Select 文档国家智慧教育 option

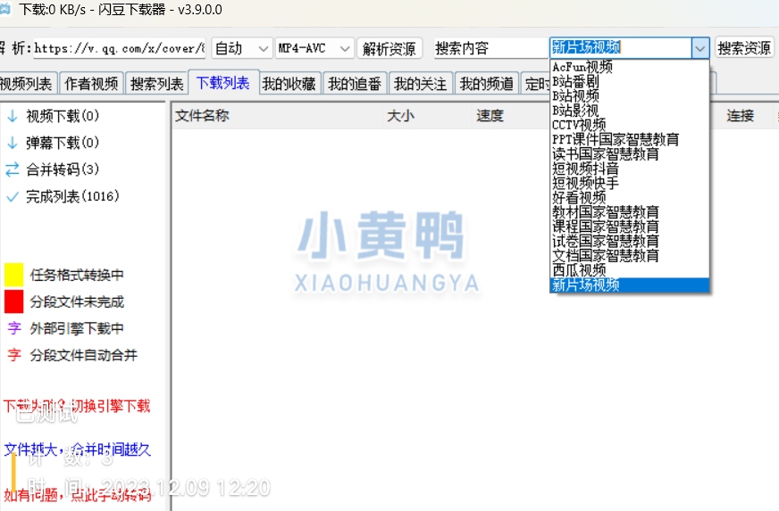(630, 255)
